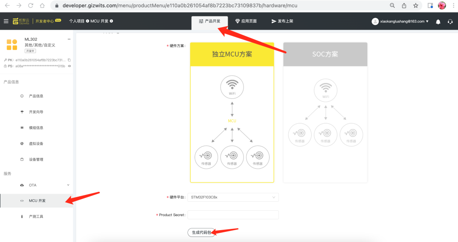458x242 pixels.
Task: Open 设备管理 in the sidebar
Action: tap(36, 159)
